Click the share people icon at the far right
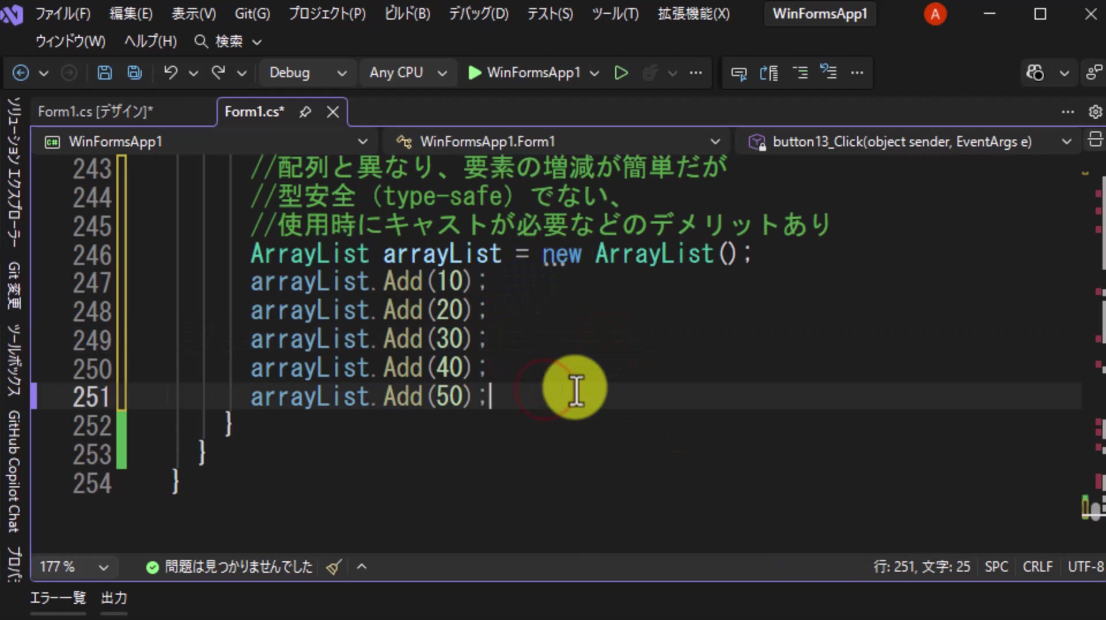This screenshot has width=1106, height=620. click(x=1094, y=73)
